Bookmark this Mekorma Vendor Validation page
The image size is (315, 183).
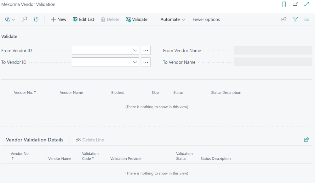pyautogui.click(x=284, y=4)
